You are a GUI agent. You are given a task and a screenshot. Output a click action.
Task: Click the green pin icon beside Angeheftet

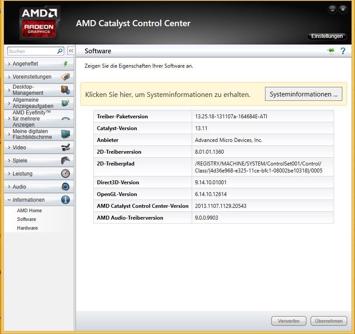coord(65,64)
